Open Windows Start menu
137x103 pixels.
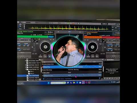[49, 83]
